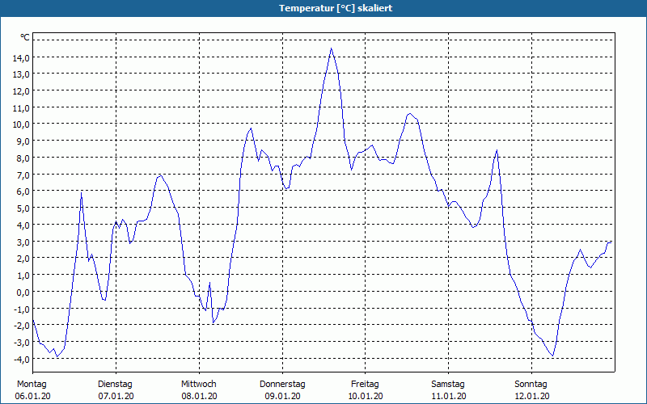
Task: Click the 0,0 y-axis label
Action: tap(23, 292)
